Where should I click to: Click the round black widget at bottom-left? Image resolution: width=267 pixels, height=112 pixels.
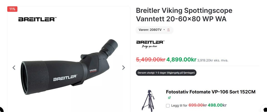(1, 110)
